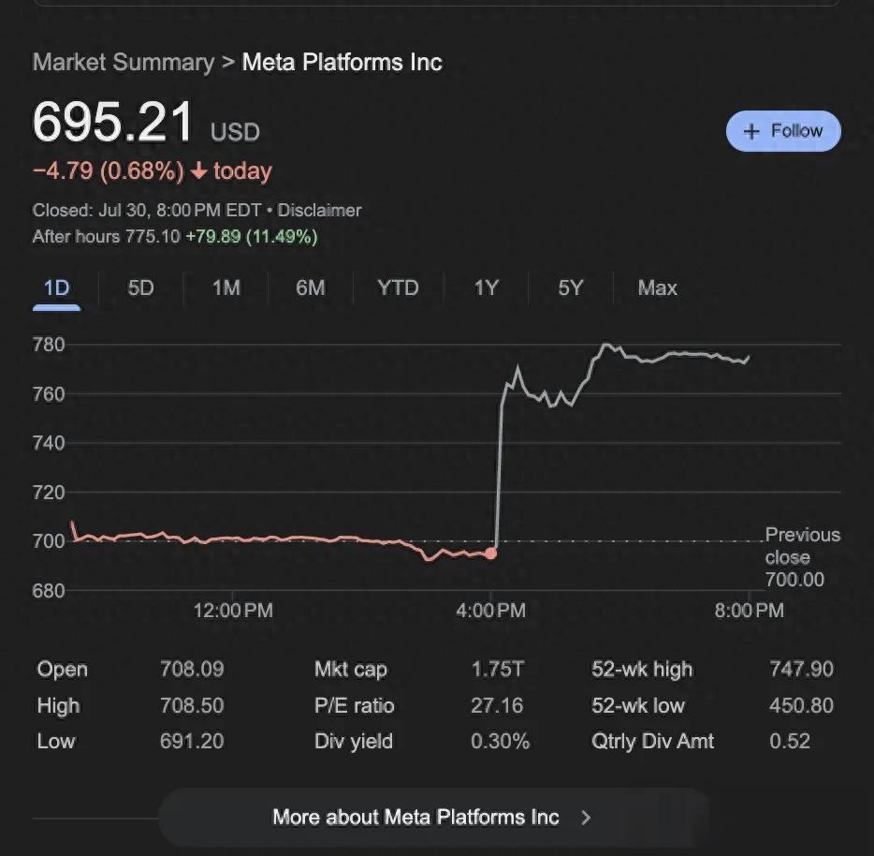Click the '>' separator after Market Summary
Screen dimensions: 874x856
coord(227,62)
